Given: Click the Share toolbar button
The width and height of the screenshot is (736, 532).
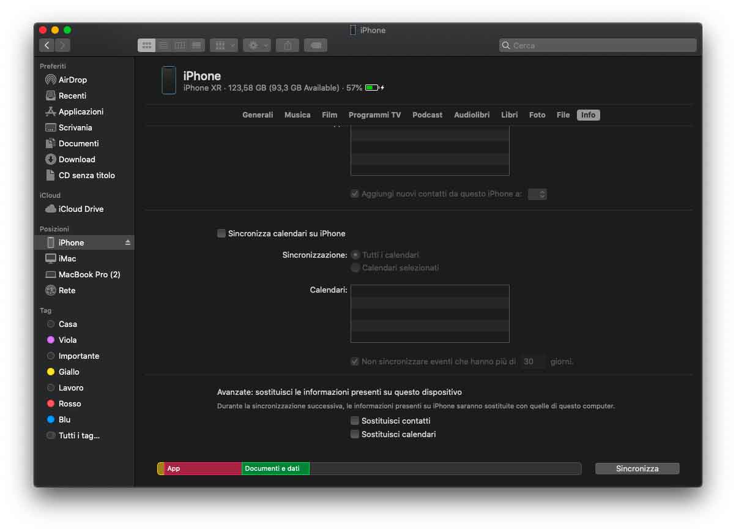Looking at the screenshot, I should coord(288,45).
